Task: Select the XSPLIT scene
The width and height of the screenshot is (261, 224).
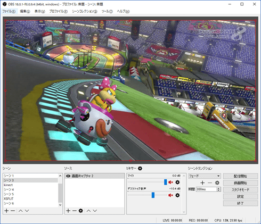Action: (30, 198)
